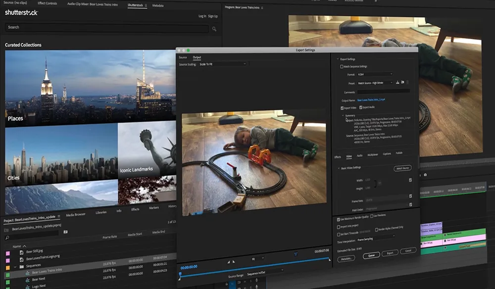Click the Width-Height link bracket icon

(375, 184)
